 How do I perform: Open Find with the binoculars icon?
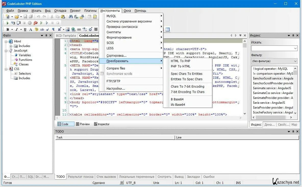point(71,17)
